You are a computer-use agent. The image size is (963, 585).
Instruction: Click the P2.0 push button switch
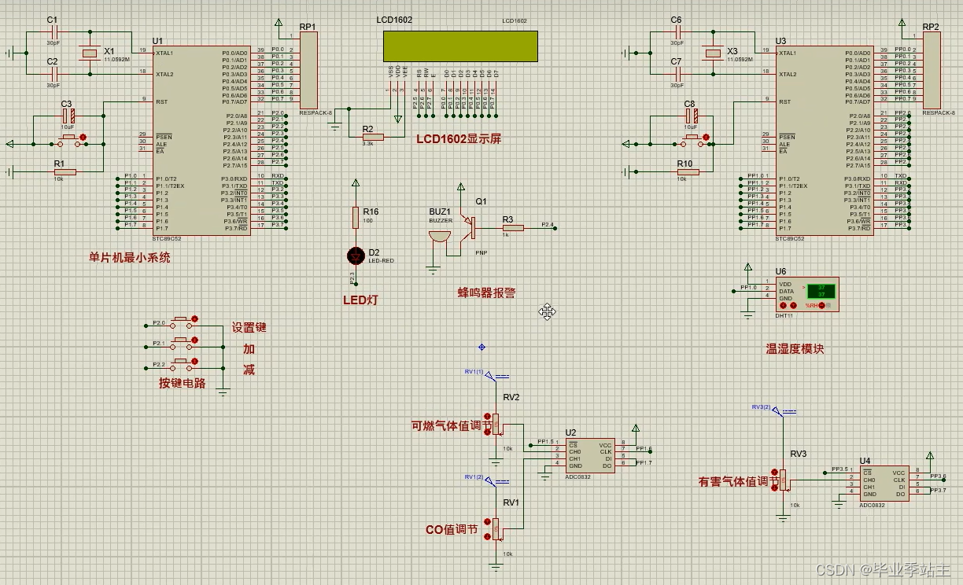pyautogui.click(x=180, y=321)
